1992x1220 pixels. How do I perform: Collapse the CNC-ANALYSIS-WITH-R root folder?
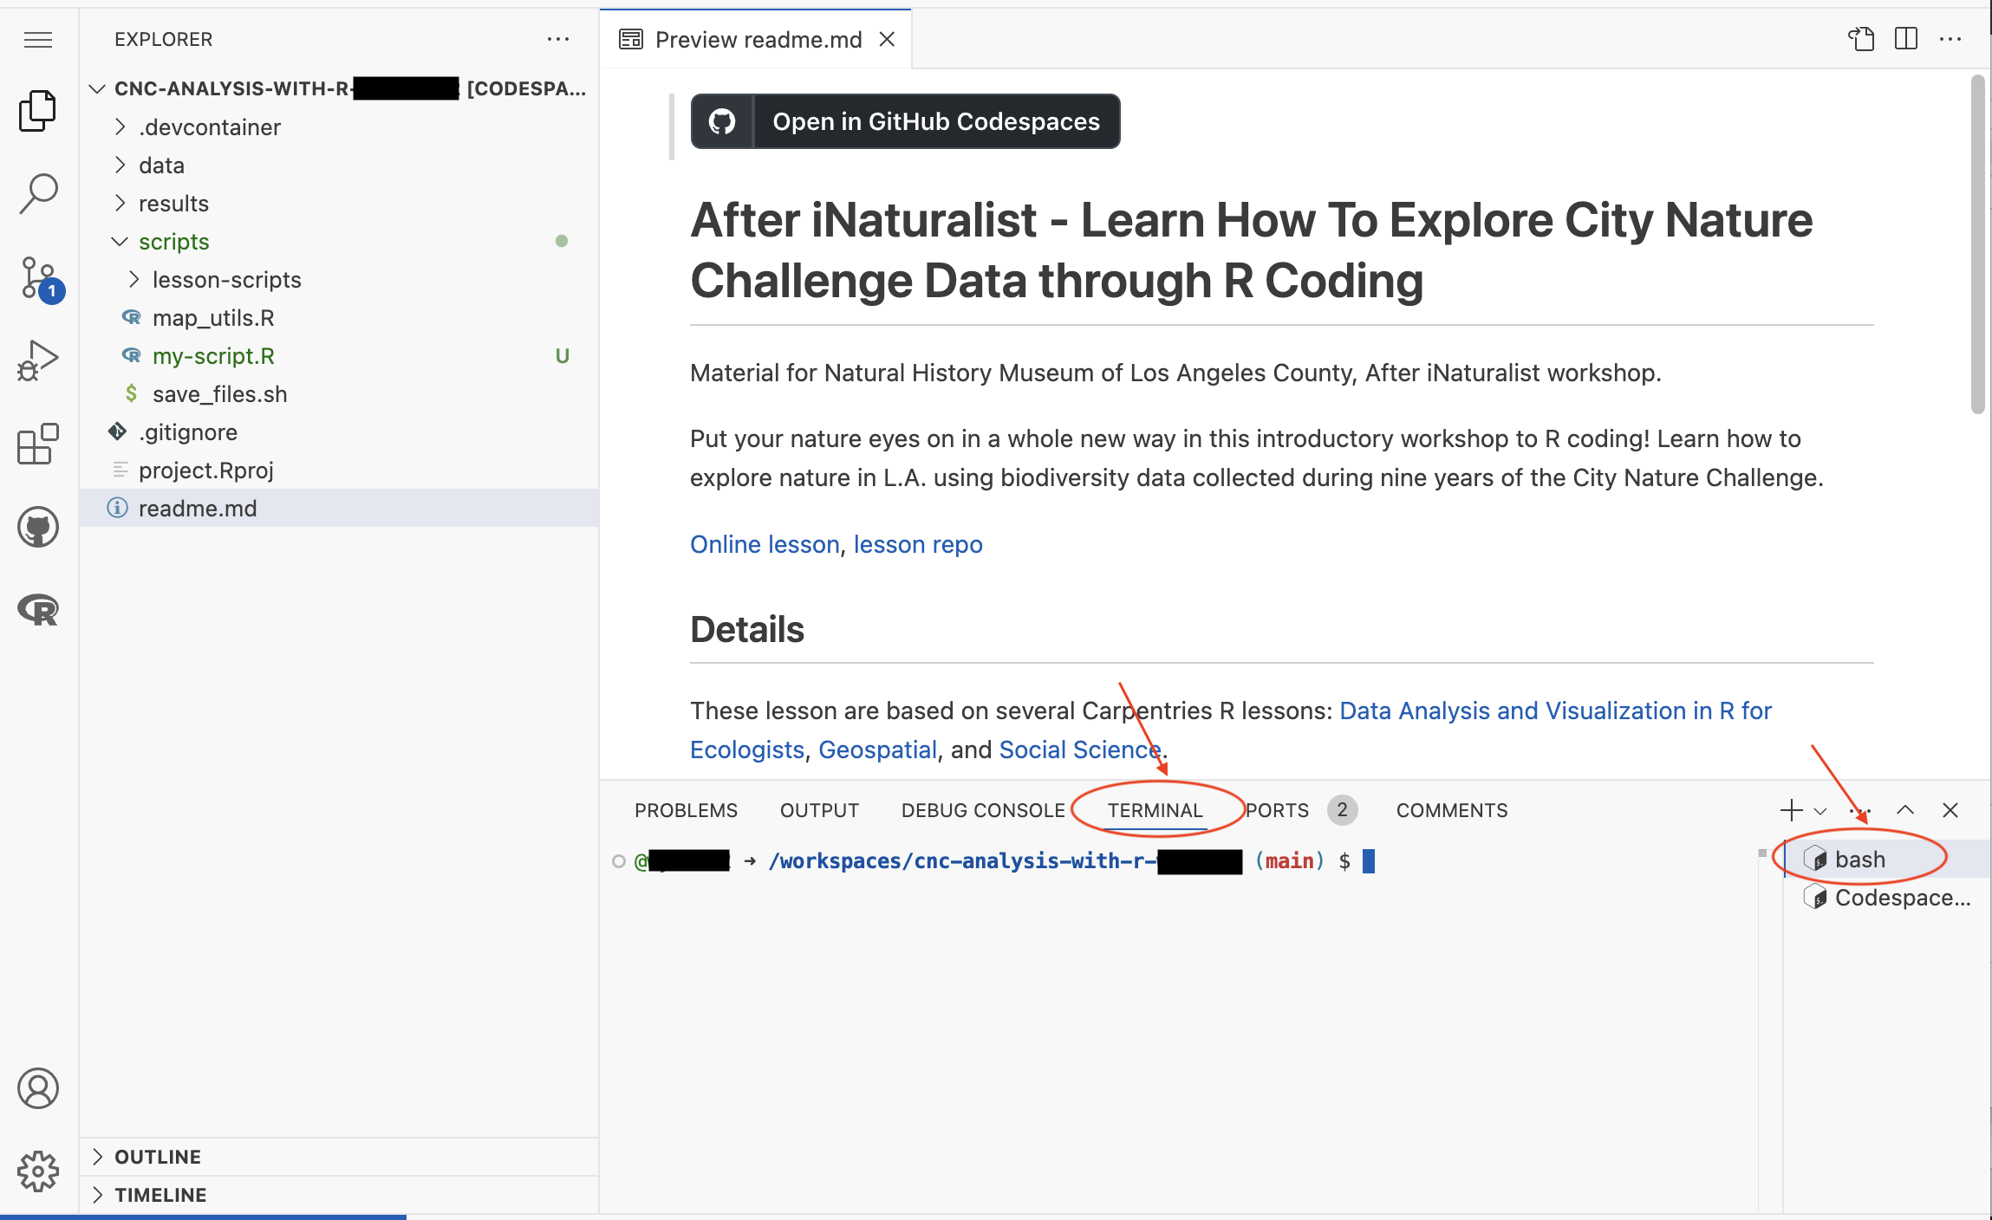point(97,88)
